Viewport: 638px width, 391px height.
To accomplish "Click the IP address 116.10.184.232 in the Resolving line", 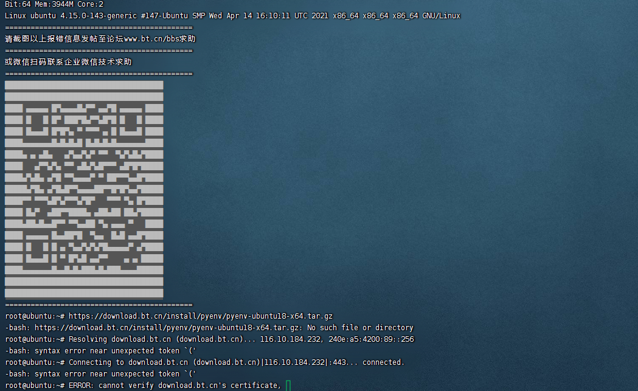I will click(x=290, y=339).
